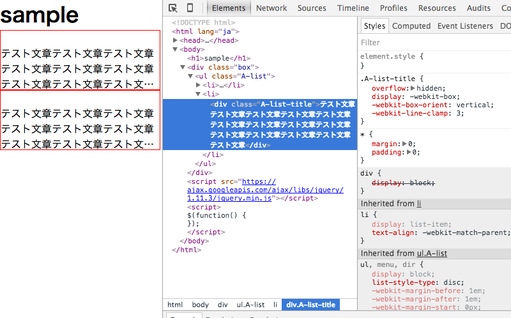Select 'body' in the breadcrumb bar
This screenshot has width=511, height=318.
(x=201, y=305)
